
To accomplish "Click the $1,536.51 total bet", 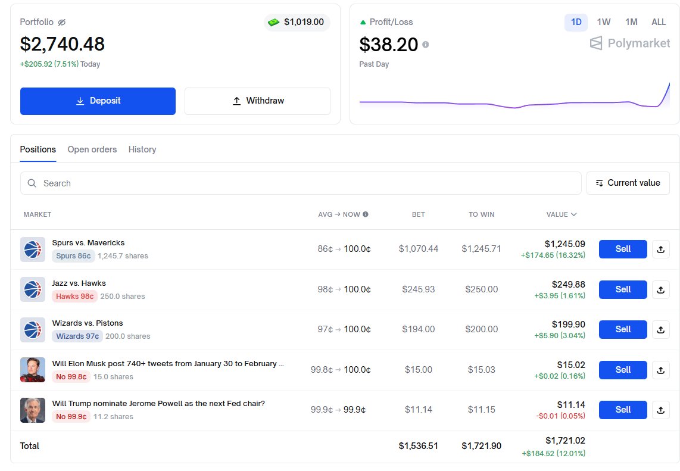I will [x=418, y=446].
